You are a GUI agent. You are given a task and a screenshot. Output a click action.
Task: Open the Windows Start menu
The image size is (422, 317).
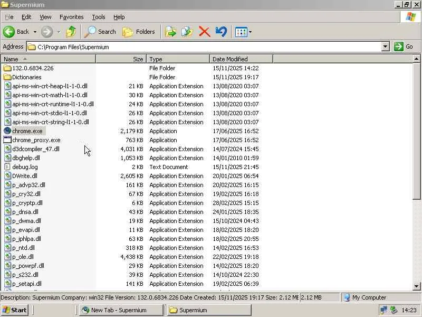tap(15, 310)
